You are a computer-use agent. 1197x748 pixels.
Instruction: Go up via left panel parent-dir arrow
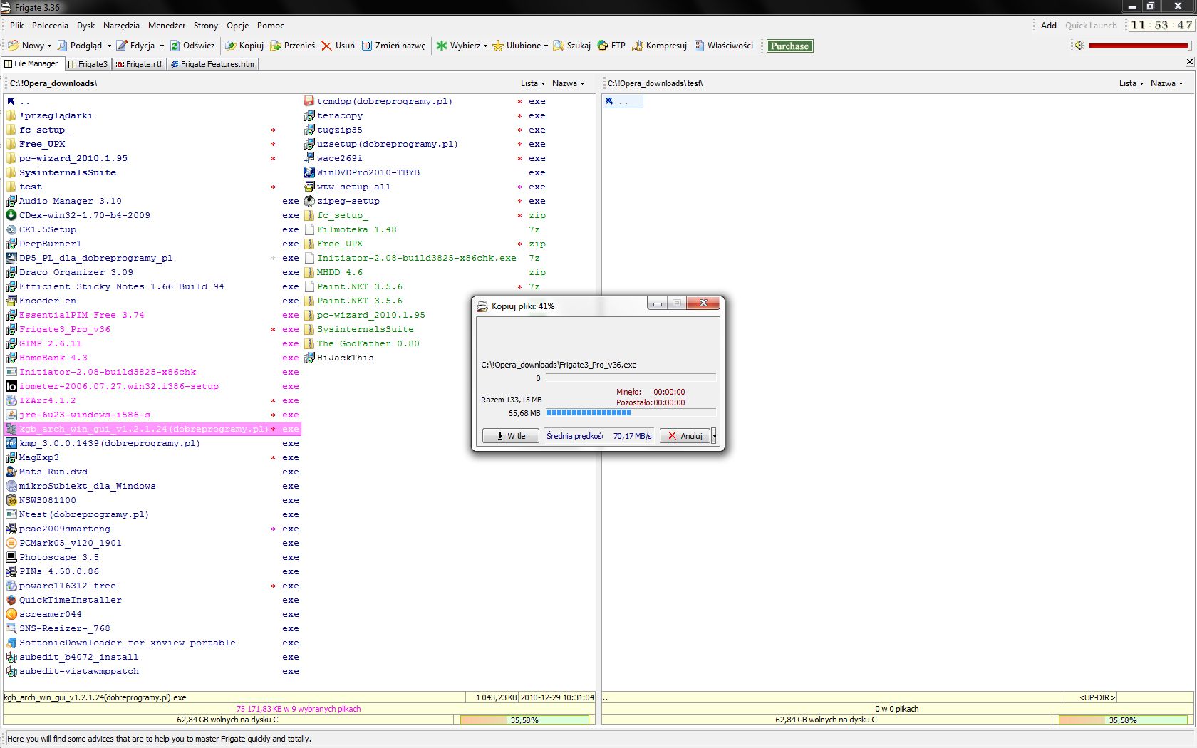point(11,101)
